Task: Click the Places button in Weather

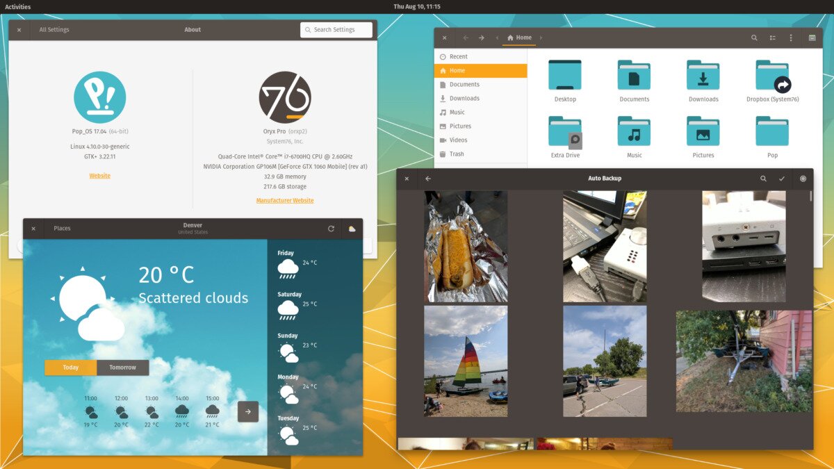Action: pyautogui.click(x=62, y=229)
